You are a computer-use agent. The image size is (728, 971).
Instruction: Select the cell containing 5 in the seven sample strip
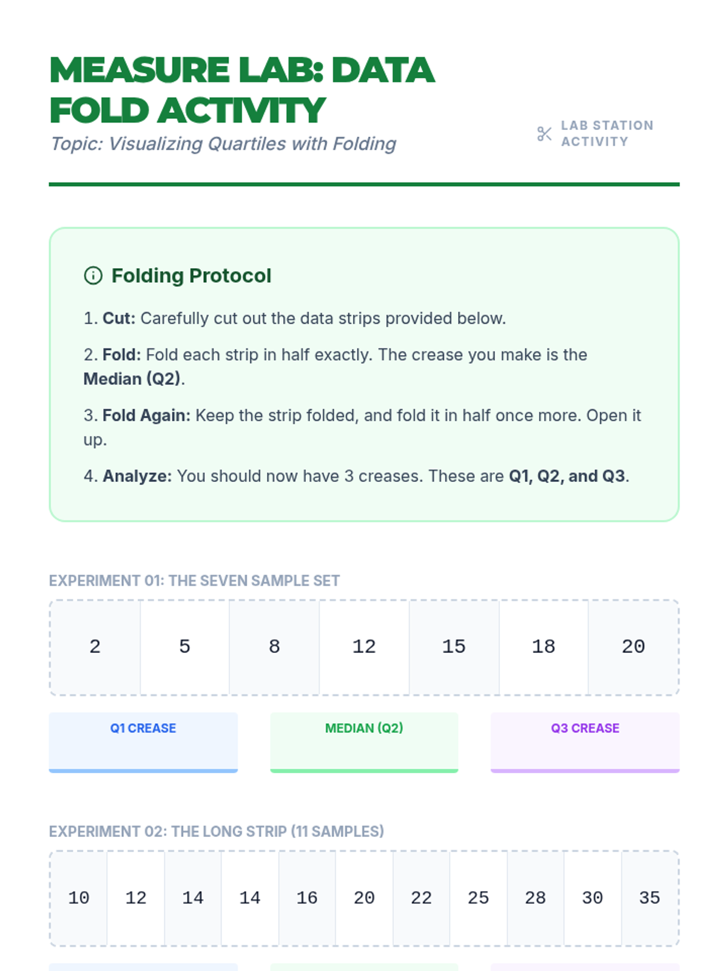[185, 647]
